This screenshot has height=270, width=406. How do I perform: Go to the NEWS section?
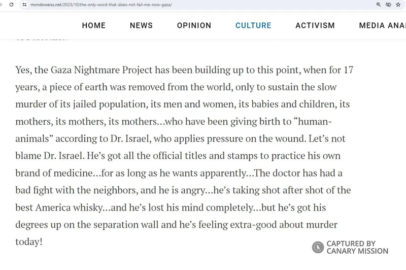click(141, 25)
